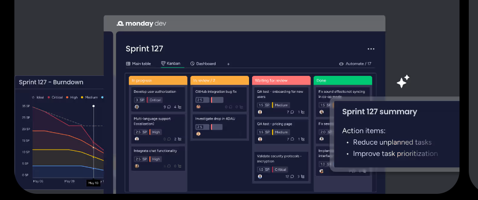Image resolution: width=478 pixels, height=200 pixels.
Task: Open subitems on Validate security protocols card
Action: pos(303,176)
